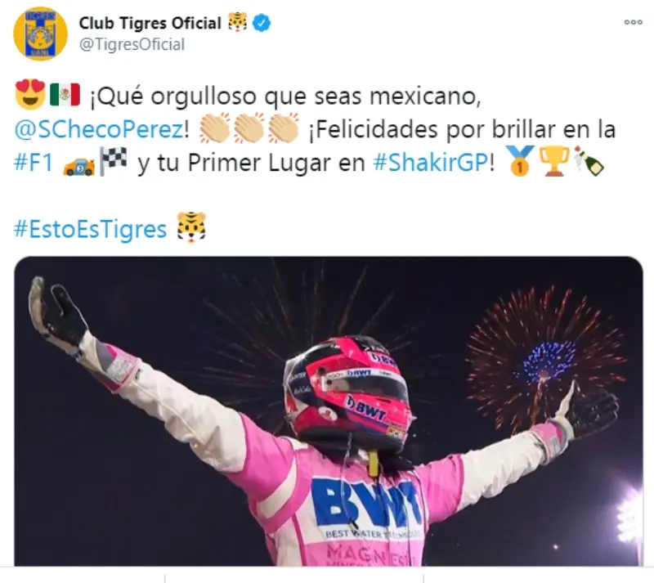Click the checkered flag emoji
Screen dimensions: 654x583
113,162
